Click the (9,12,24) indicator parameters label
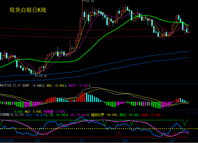Viewport: 198px width, 143px height. (17, 115)
